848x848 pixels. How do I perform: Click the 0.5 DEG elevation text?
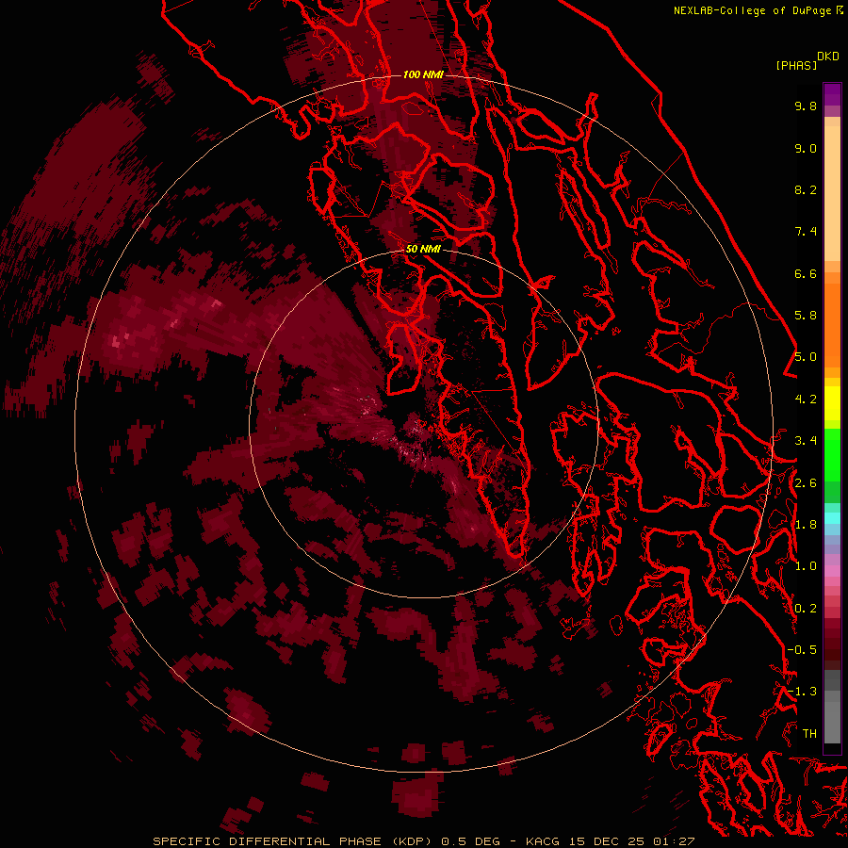470,841
